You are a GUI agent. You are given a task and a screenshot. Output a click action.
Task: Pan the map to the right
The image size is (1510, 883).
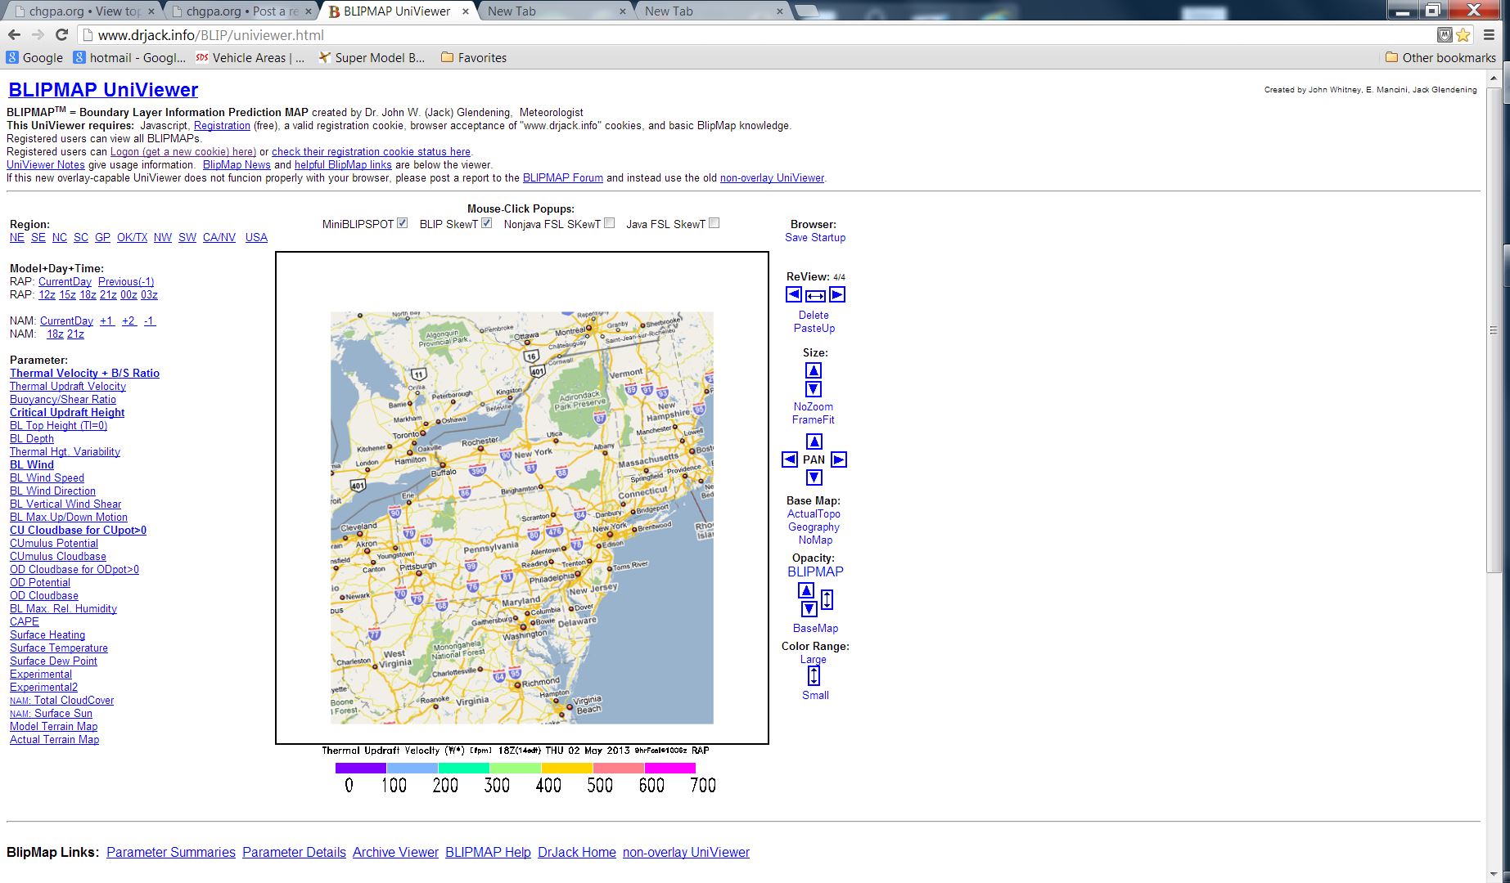(839, 459)
